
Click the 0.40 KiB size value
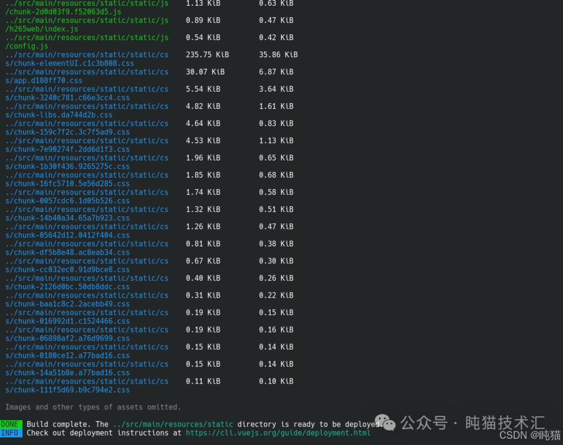coord(203,278)
